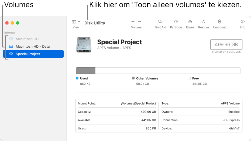The height and width of the screenshot is (141, 251).
Task: Show volume Info icon
Action: tap(243, 22)
